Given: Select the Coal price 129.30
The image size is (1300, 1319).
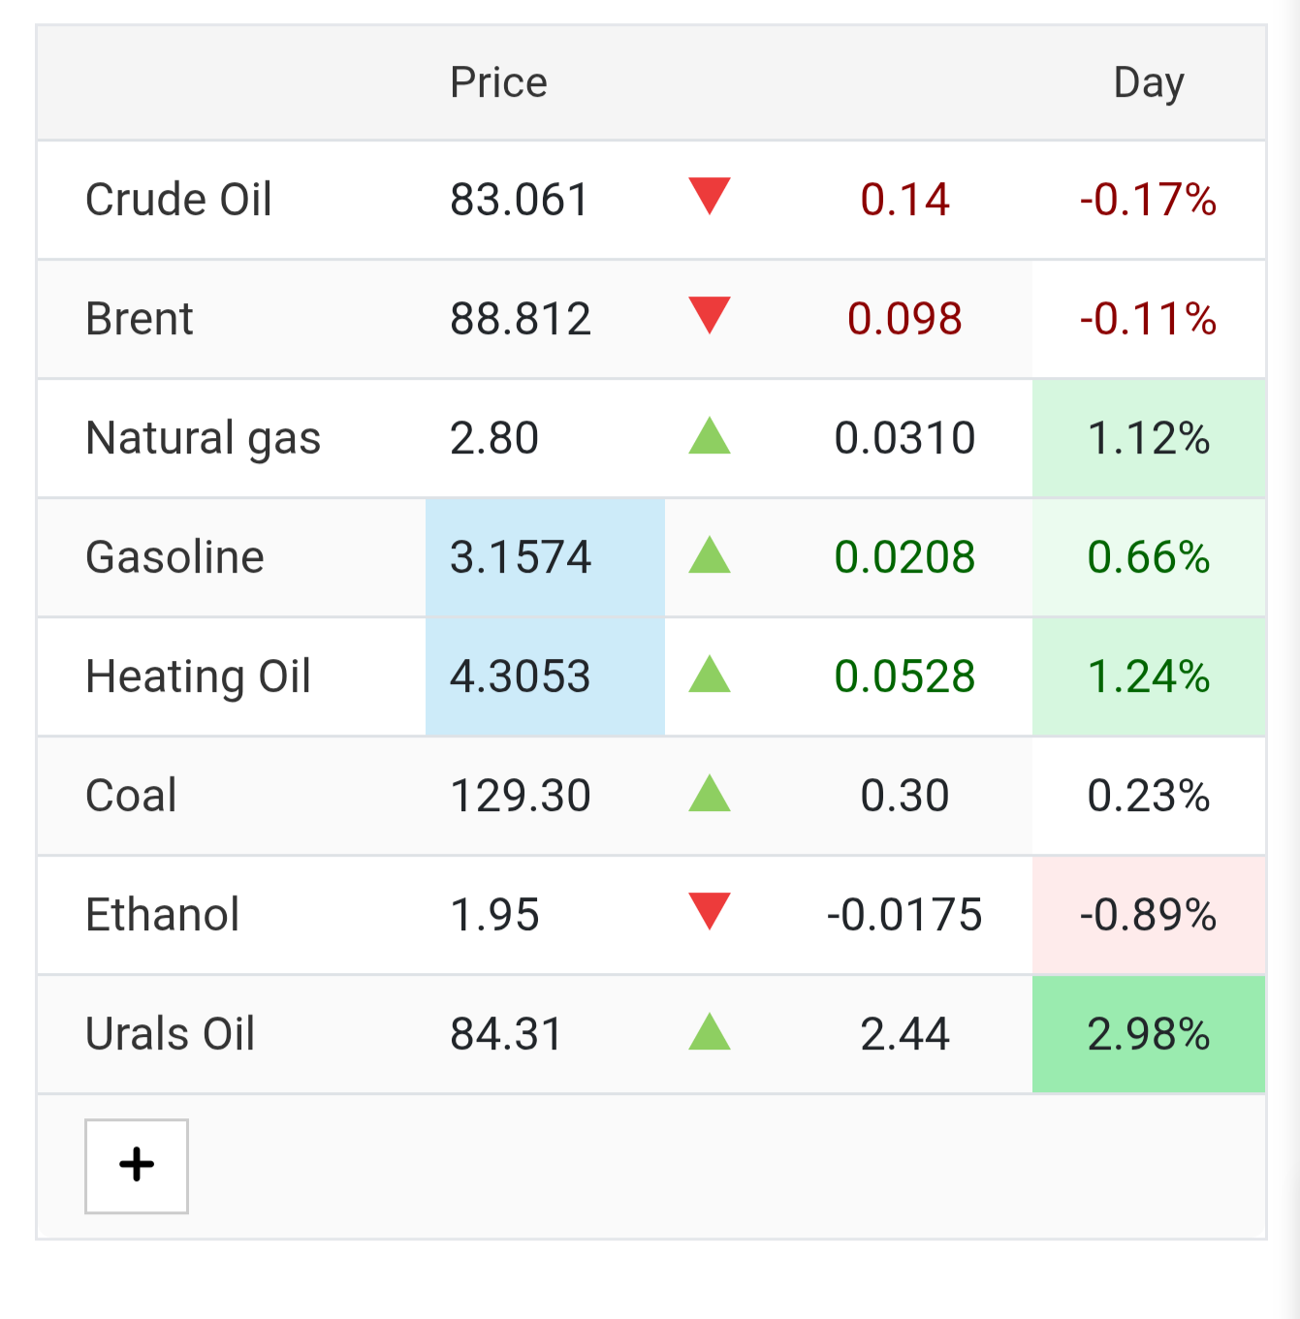Looking at the screenshot, I should click(x=521, y=796).
